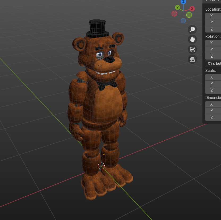
Task: Click the red X axis on navigation gizmo
Action: (x=192, y=9)
